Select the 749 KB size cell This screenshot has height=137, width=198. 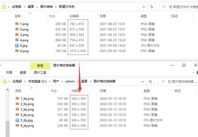pyautogui.click(x=61, y=51)
